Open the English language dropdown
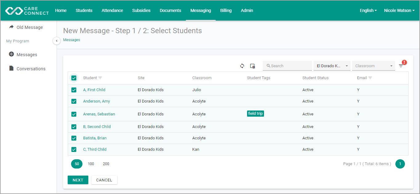420x194 pixels. (368, 10)
